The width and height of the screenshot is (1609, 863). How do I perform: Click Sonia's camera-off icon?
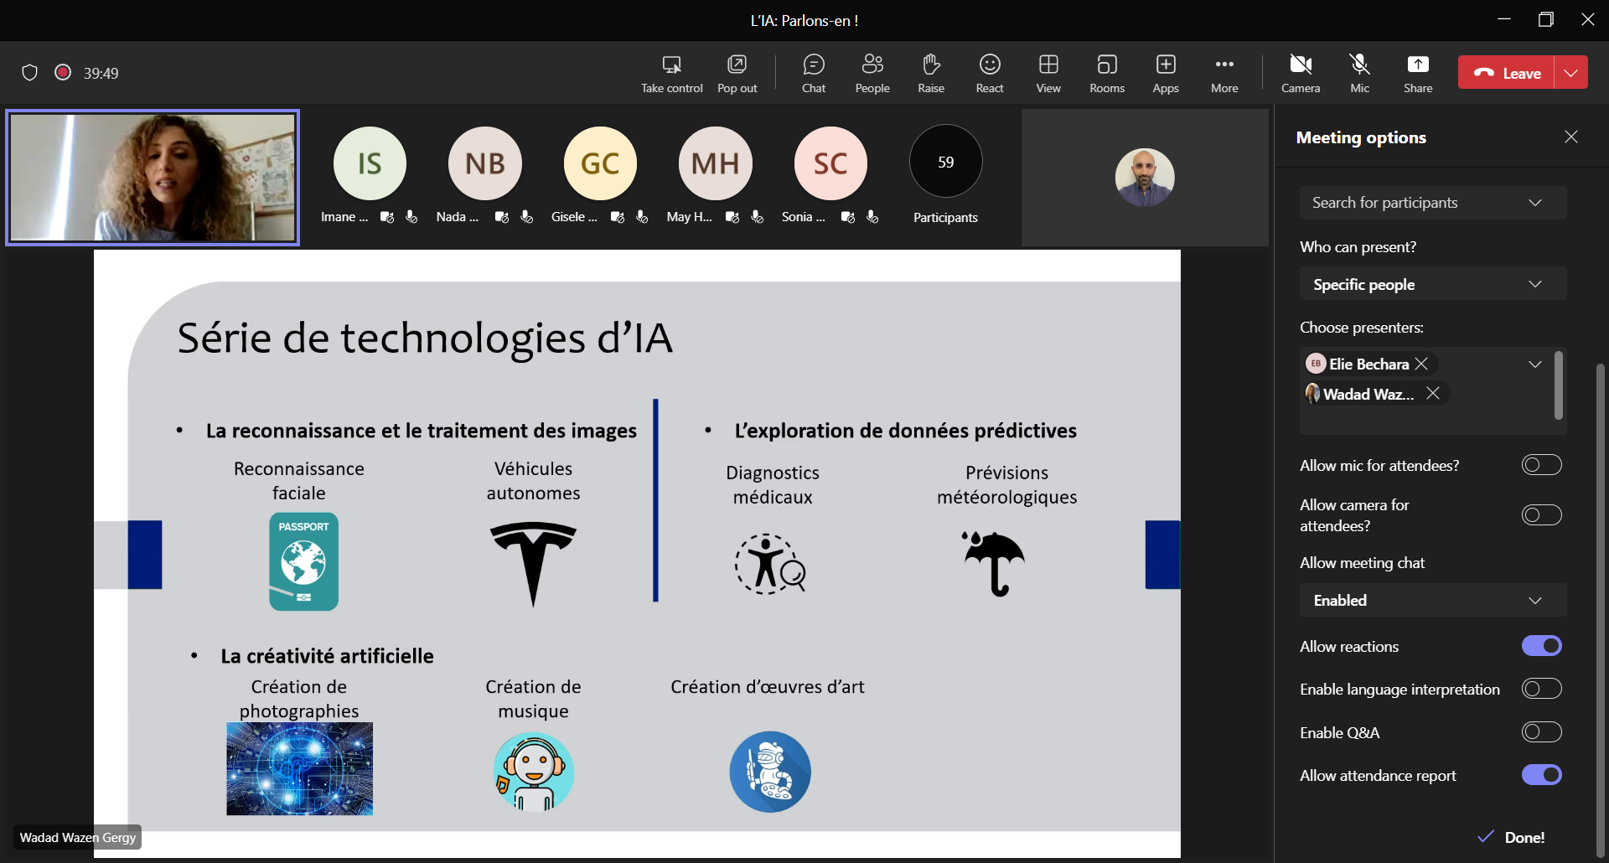(x=848, y=217)
